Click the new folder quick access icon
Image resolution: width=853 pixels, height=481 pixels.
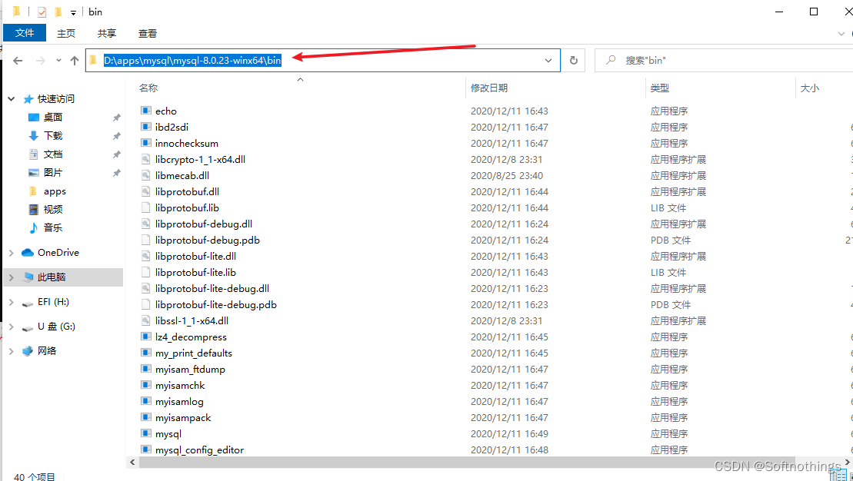coord(58,12)
